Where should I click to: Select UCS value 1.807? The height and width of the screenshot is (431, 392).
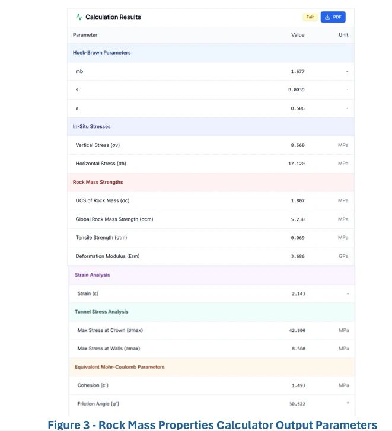pos(298,200)
